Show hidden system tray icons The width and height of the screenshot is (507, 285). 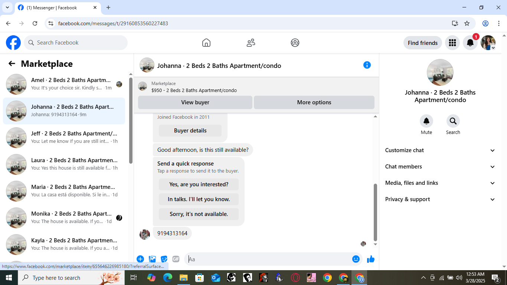point(423,278)
